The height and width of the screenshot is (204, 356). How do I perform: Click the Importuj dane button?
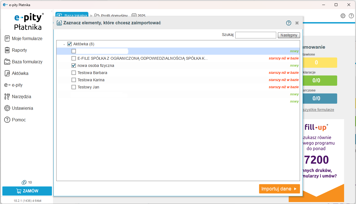click(x=279, y=189)
